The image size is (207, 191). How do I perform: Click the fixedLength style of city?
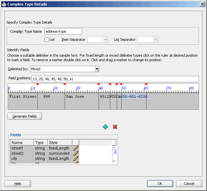(x=60, y=159)
